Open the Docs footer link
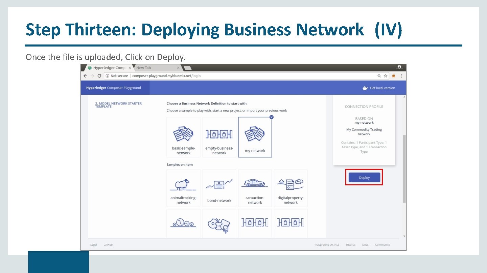 coord(365,245)
